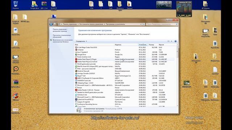Select Conference Recording Service row
The image size is (232, 130).
[124, 104]
